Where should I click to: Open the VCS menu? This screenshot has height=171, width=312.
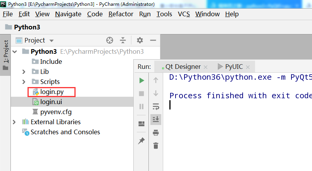pyautogui.click(x=184, y=14)
